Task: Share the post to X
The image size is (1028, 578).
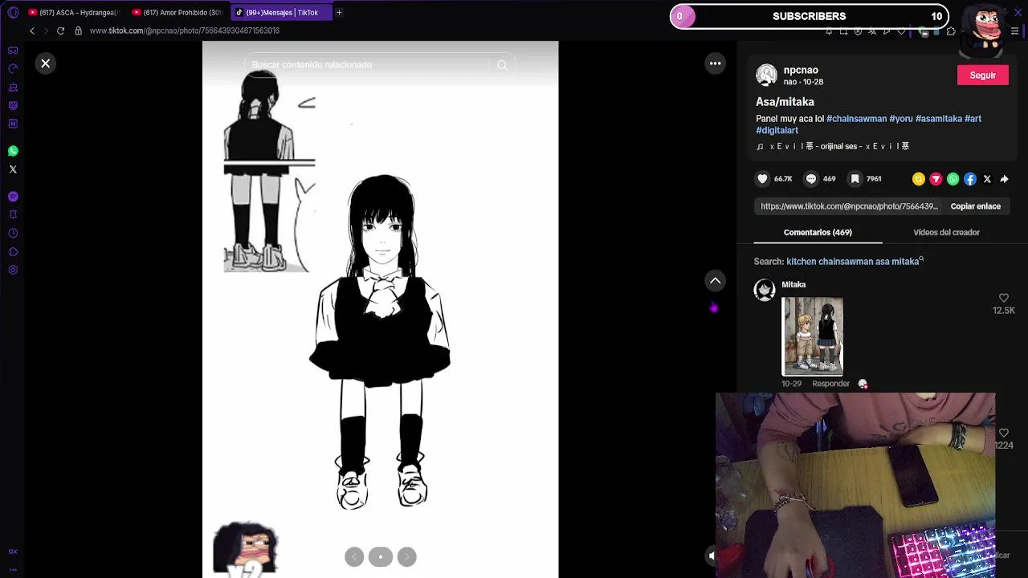Action: [987, 179]
